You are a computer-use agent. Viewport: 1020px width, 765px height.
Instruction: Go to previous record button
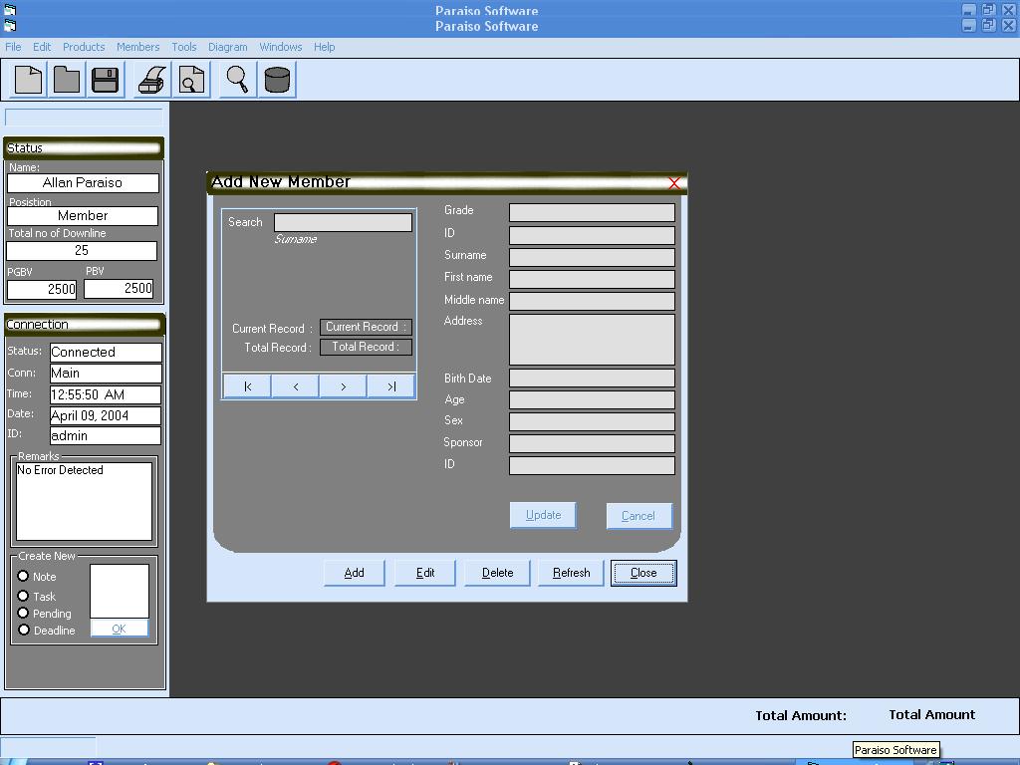tap(295, 386)
